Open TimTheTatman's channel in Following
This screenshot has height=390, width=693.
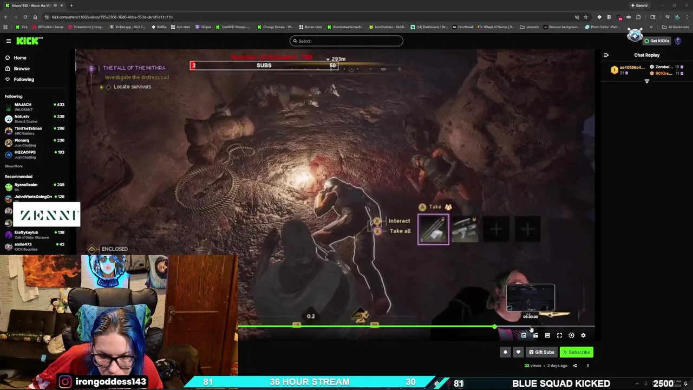35,131
